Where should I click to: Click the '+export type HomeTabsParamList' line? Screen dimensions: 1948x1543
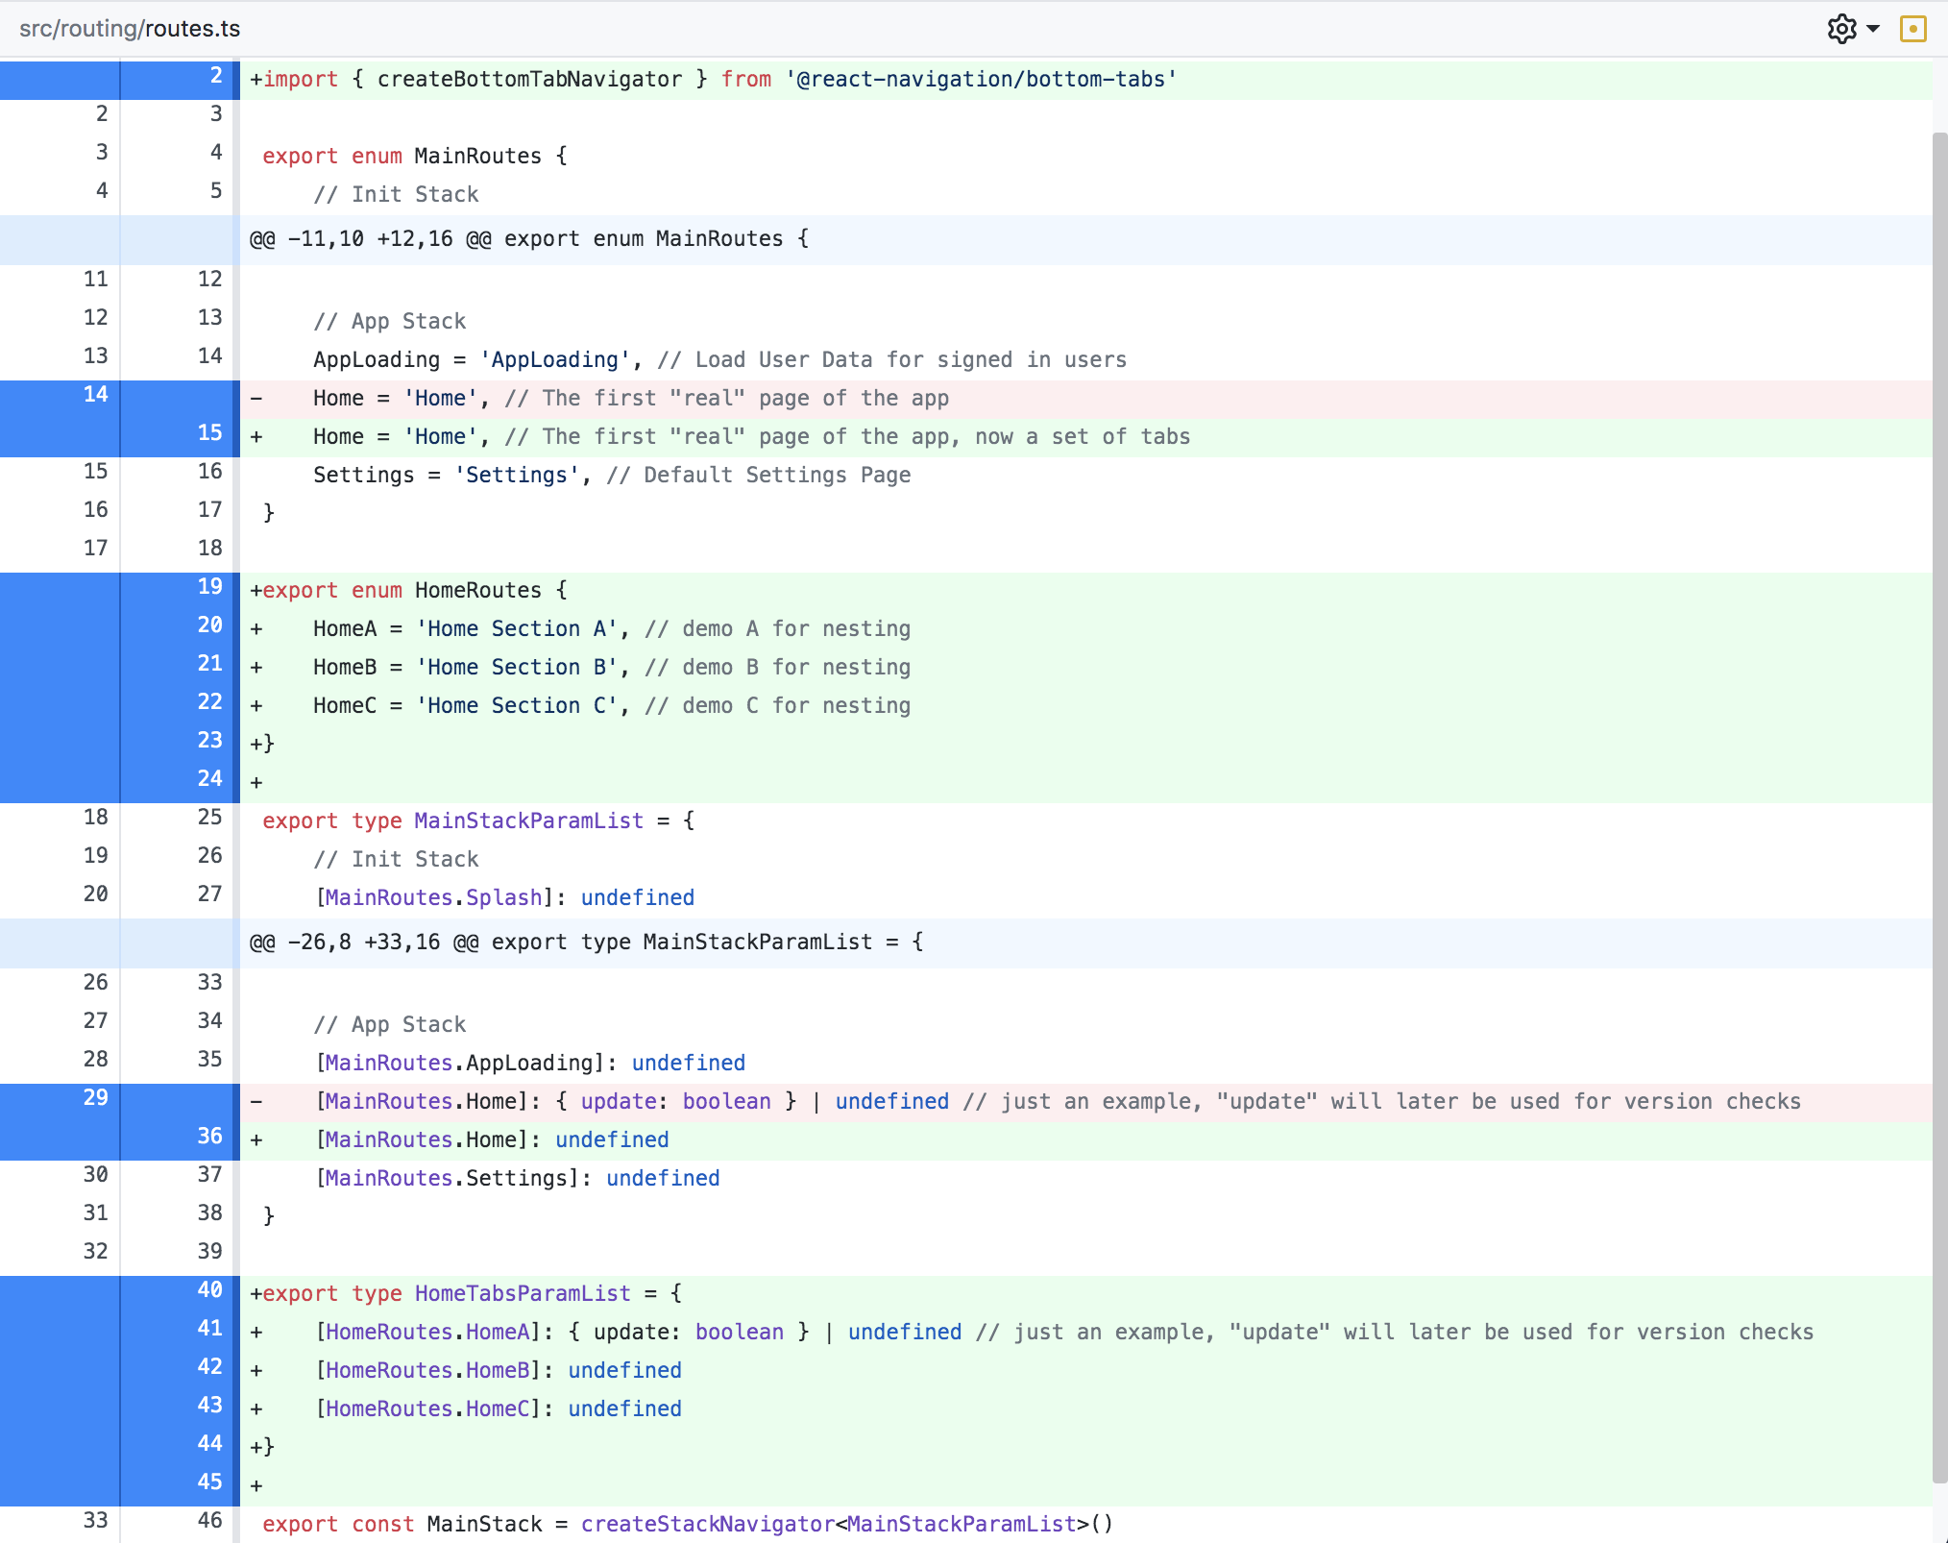[x=1085, y=1294]
